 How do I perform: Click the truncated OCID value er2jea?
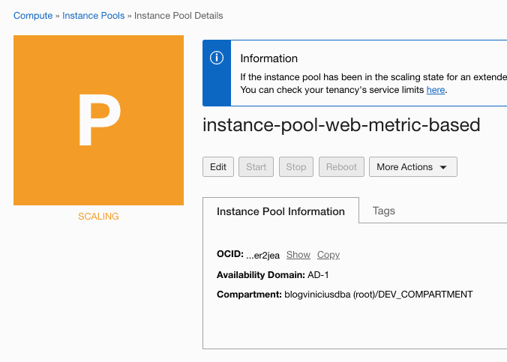[262, 256]
